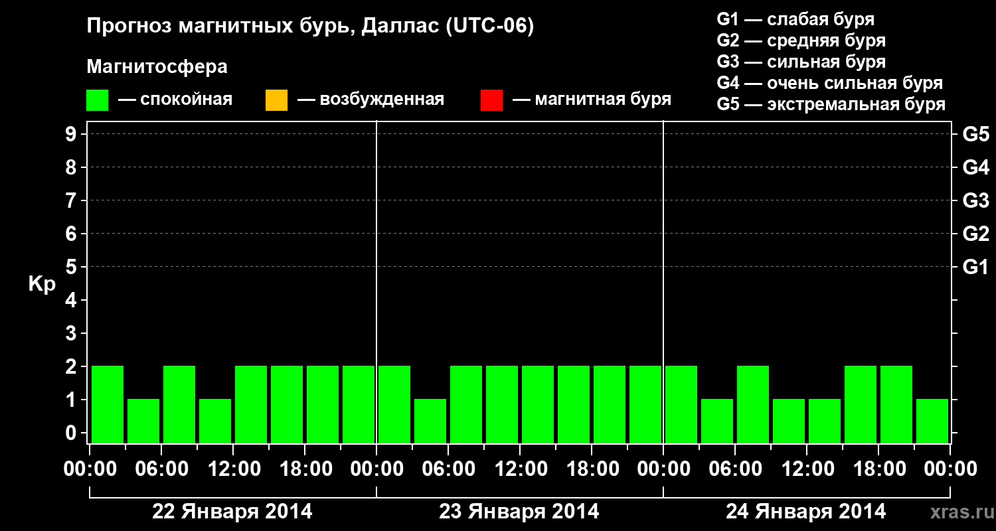The image size is (996, 531).
Task: Click the 03:00–06:00 bar on 24 Января
Action: 717,421
